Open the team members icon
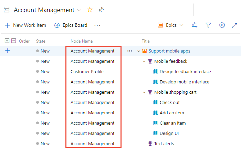241x150 pixels. point(101,10)
